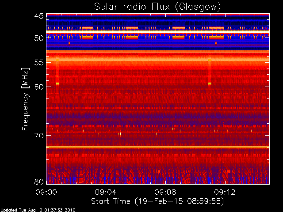Click the 55 frequency tick label

click(39, 63)
